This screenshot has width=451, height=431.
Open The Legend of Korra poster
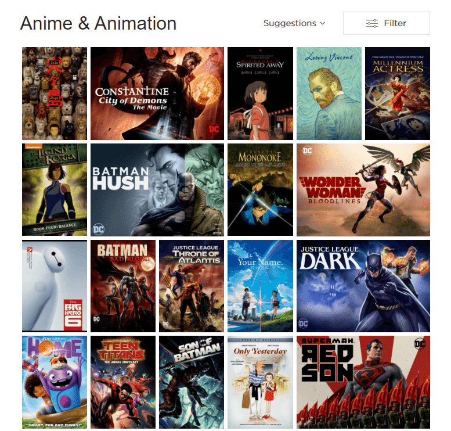click(x=55, y=190)
